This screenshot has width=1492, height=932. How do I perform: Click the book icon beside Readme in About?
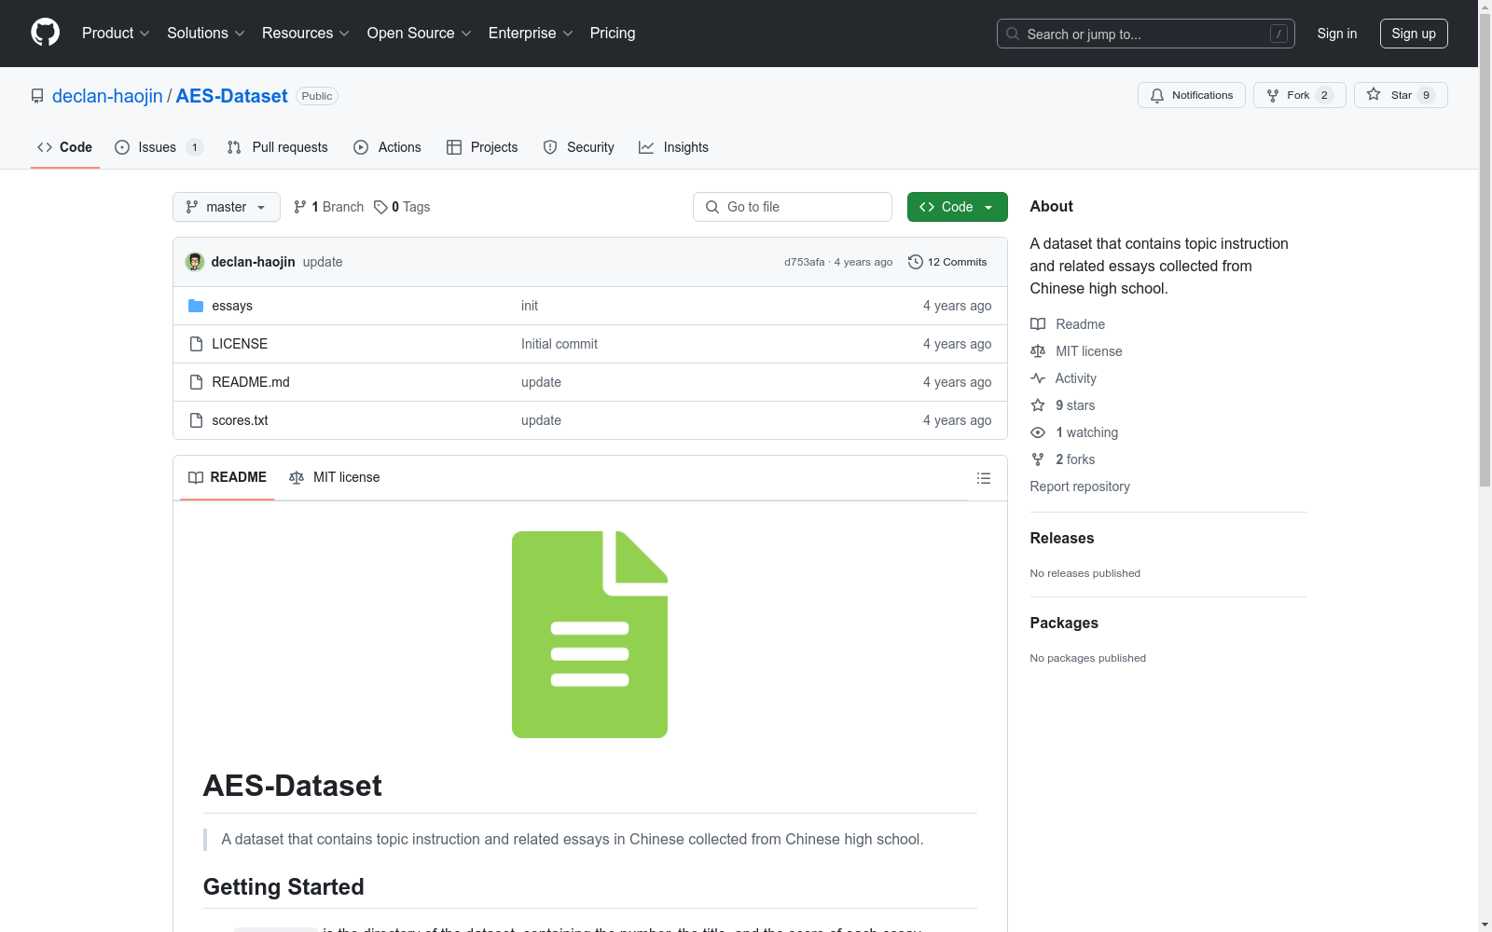[1038, 324]
